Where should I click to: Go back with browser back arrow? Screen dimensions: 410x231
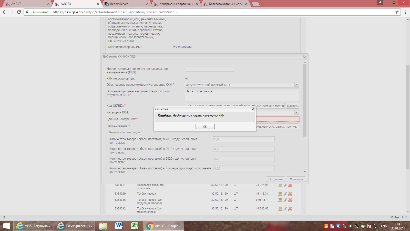[x=5, y=12]
